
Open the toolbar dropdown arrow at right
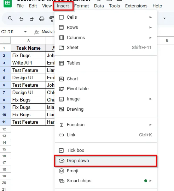[x=164, y=18]
